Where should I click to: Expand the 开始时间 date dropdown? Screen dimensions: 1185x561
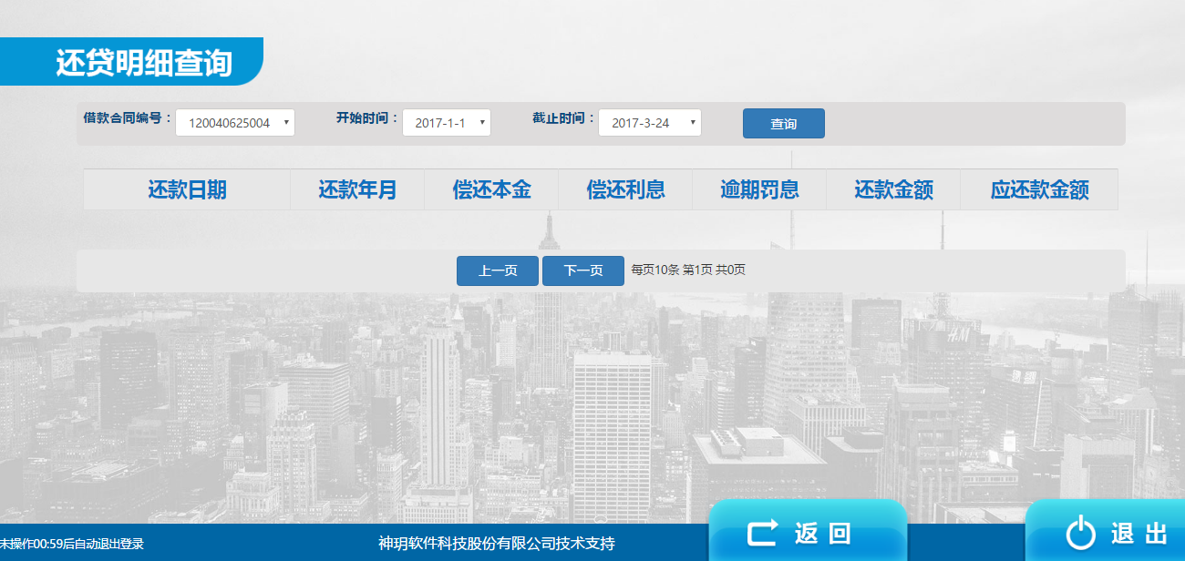(447, 123)
